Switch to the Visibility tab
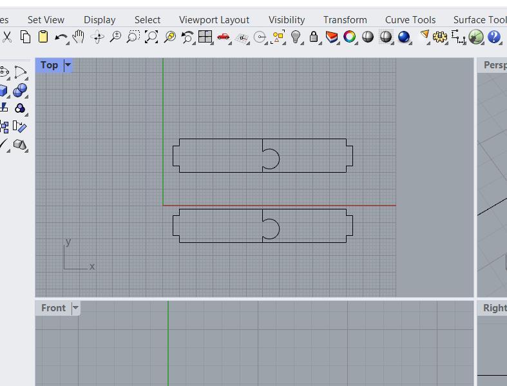Image resolution: width=507 pixels, height=386 pixels. click(287, 20)
